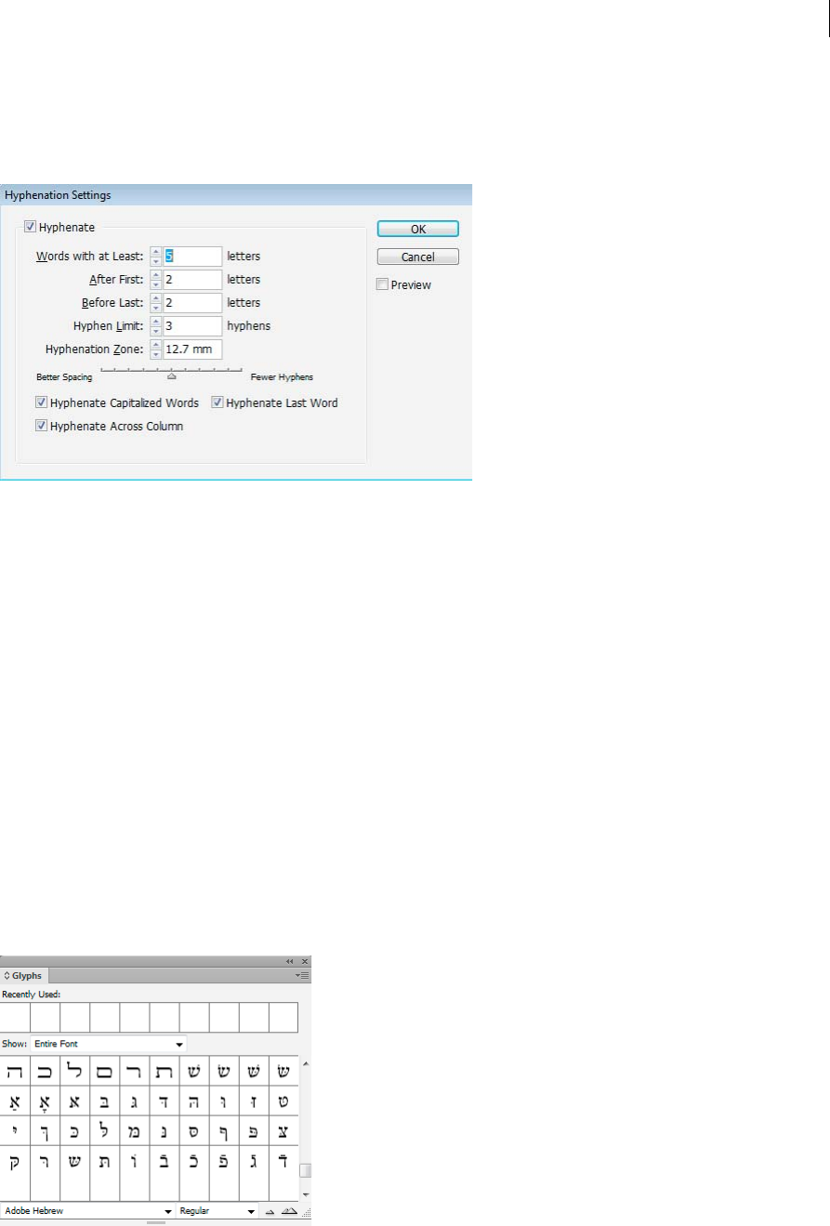Pick the plain alef glyph (א)
The width and height of the screenshot is (830, 1226).
click(74, 1102)
